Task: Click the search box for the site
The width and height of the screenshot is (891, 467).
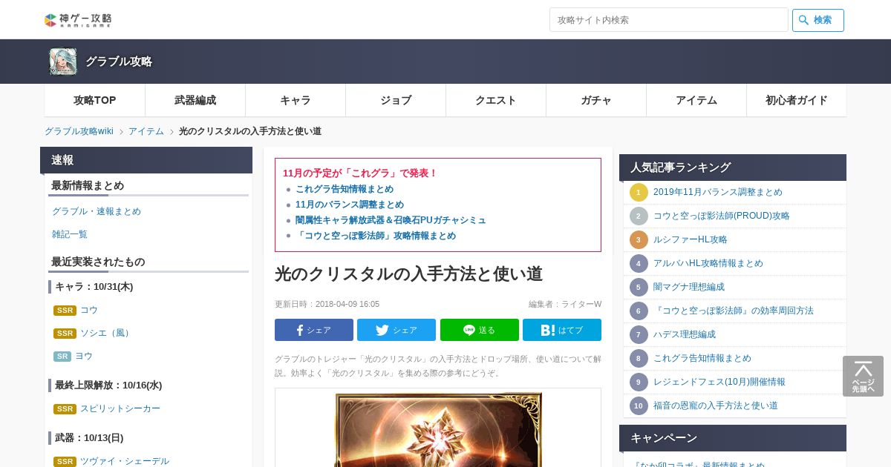Action: (x=668, y=20)
